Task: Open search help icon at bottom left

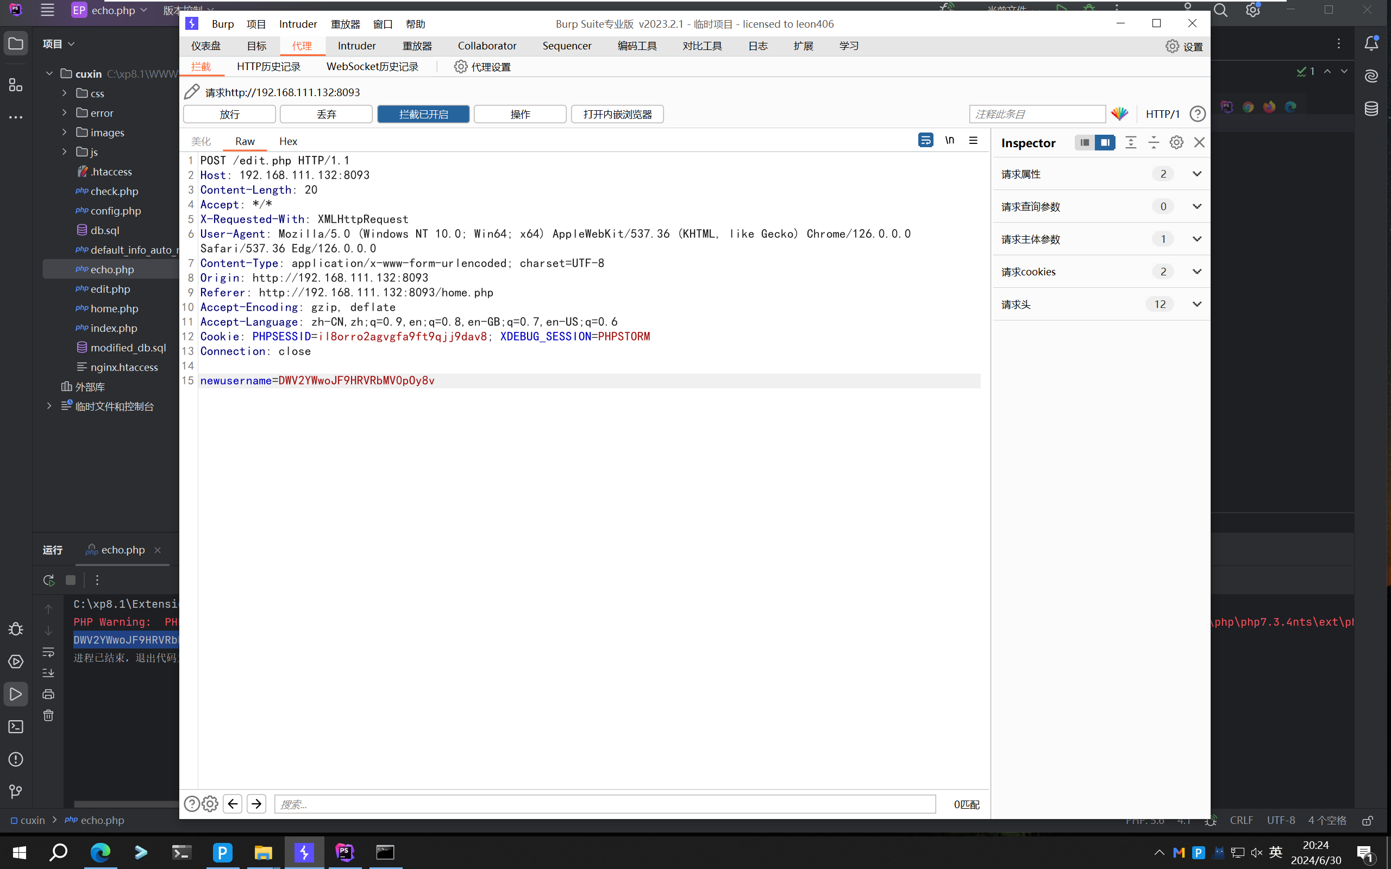Action: click(192, 803)
